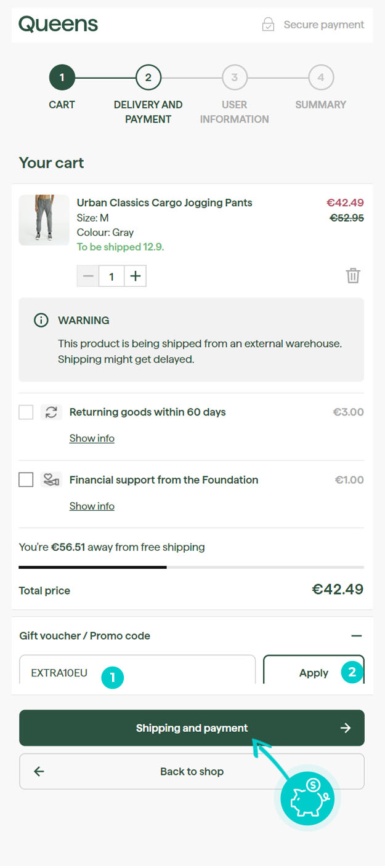Increase quantity with the plus button
385x866 pixels.
coord(136,276)
